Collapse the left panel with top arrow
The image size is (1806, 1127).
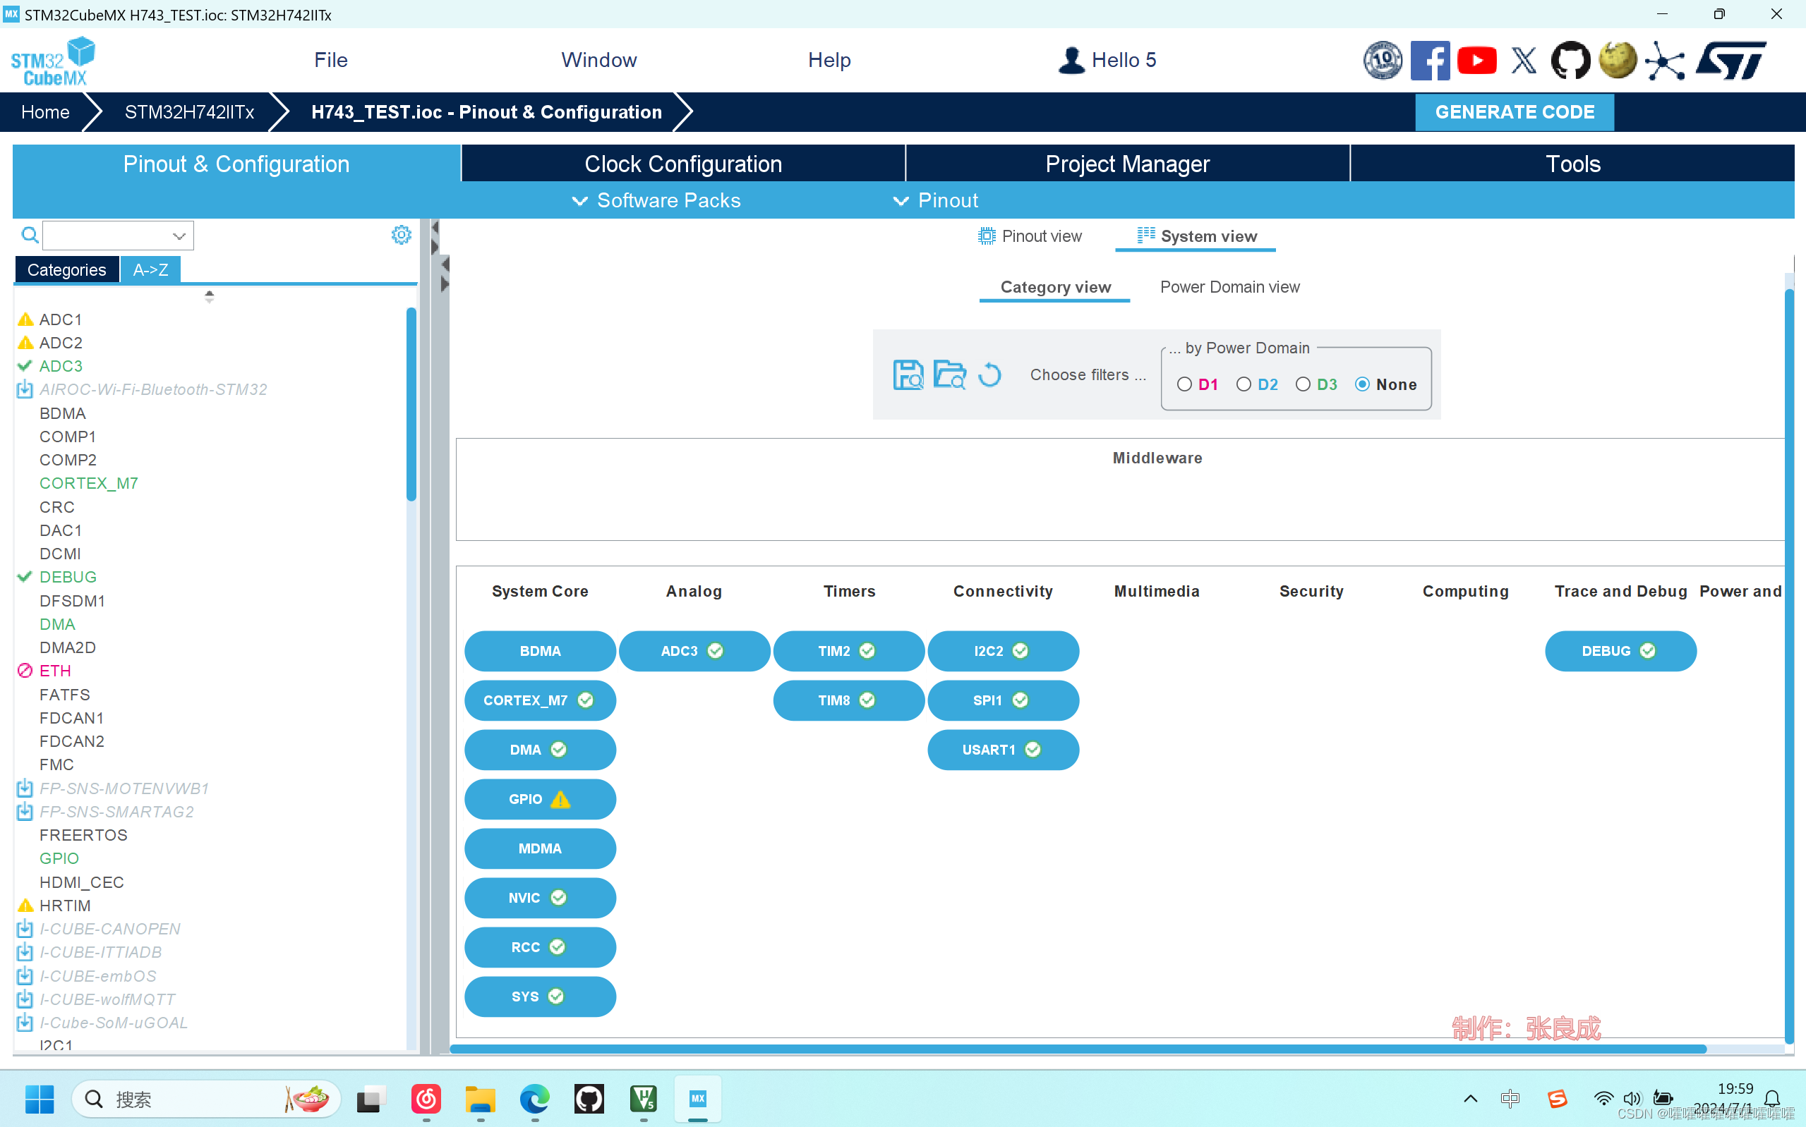pyautogui.click(x=435, y=226)
